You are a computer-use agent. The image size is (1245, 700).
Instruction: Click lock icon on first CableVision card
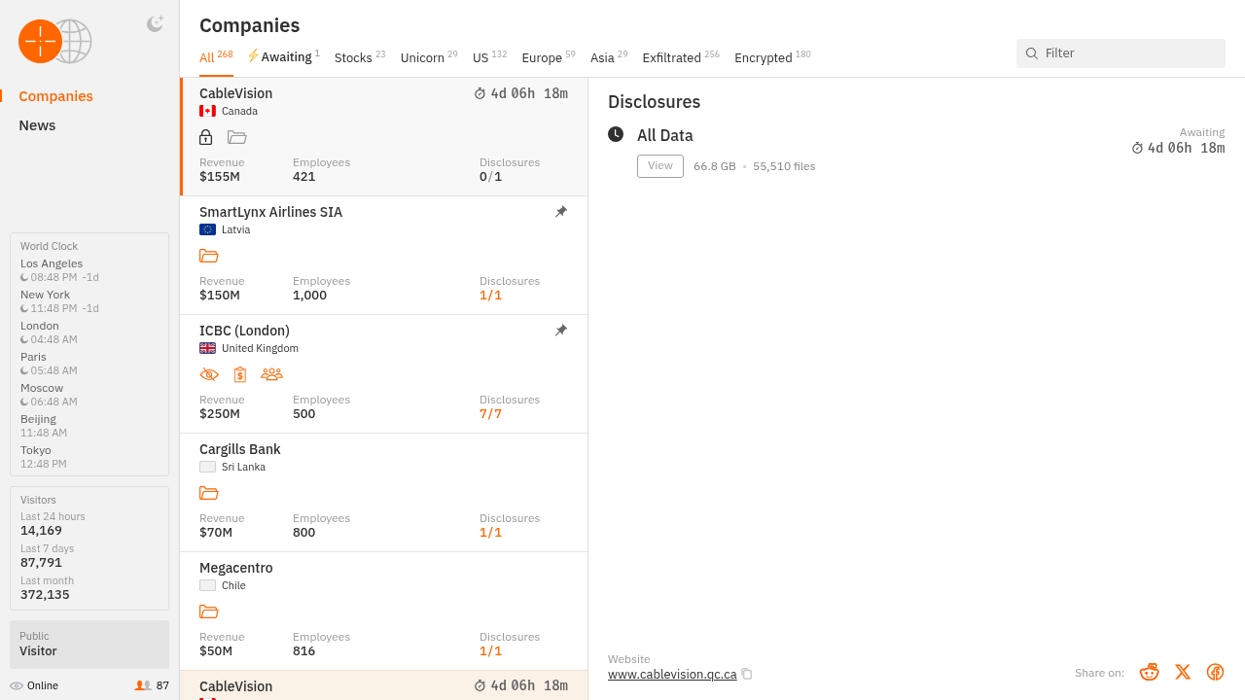coord(206,137)
